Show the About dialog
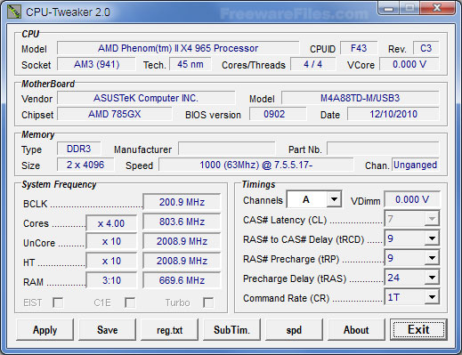The height and width of the screenshot is (355, 462). pyautogui.click(x=356, y=330)
